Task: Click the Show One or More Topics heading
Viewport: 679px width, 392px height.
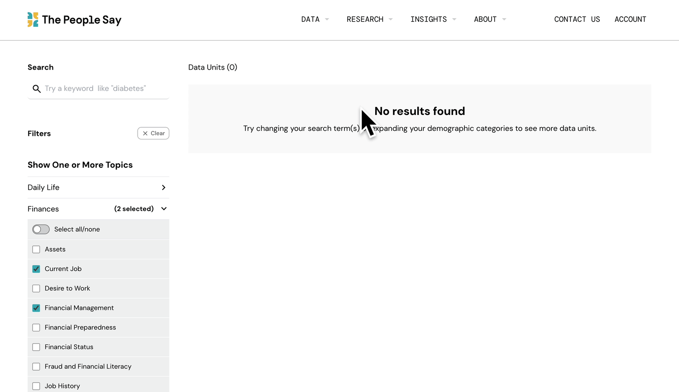Action: pos(80,165)
